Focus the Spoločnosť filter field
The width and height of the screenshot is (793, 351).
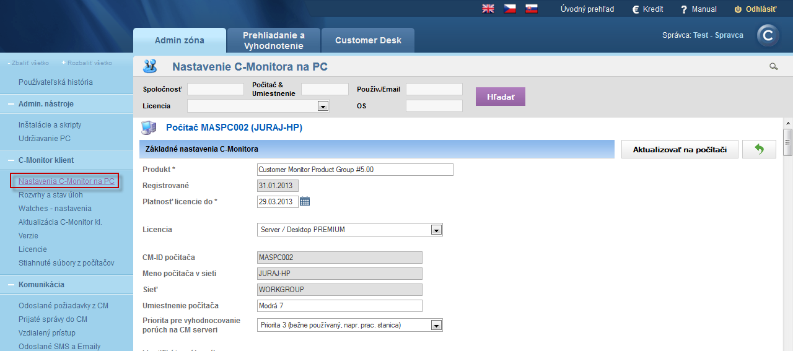216,89
